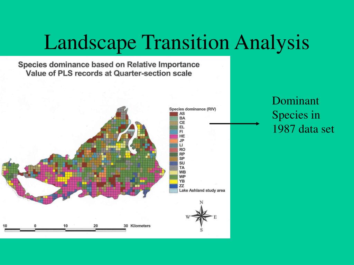Click the "RO" legend label text
This screenshot has height=265, width=354.
click(x=182, y=150)
